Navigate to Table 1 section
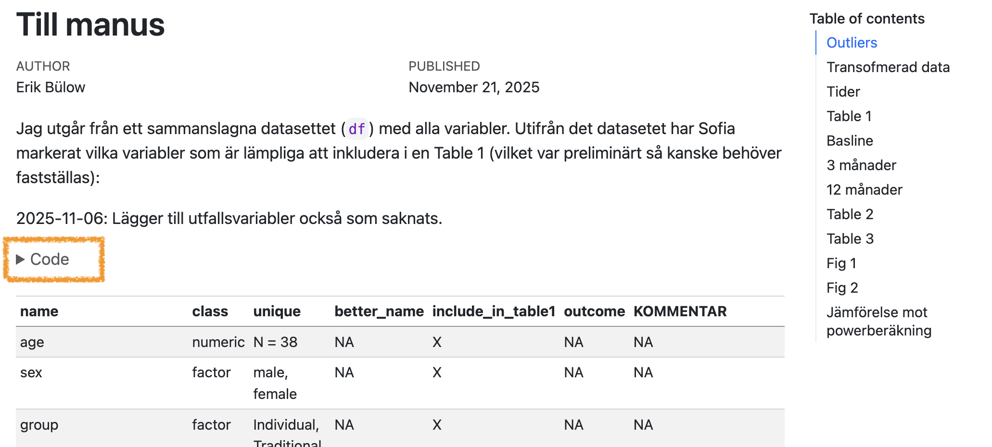The width and height of the screenshot is (992, 447). click(x=849, y=116)
